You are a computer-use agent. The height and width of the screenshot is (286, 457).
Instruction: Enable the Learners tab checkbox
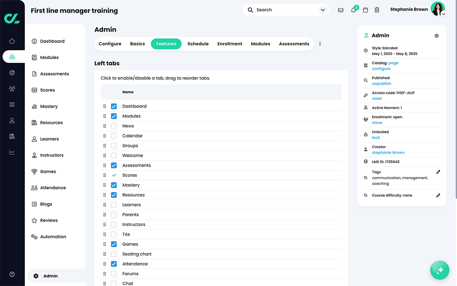point(114,205)
